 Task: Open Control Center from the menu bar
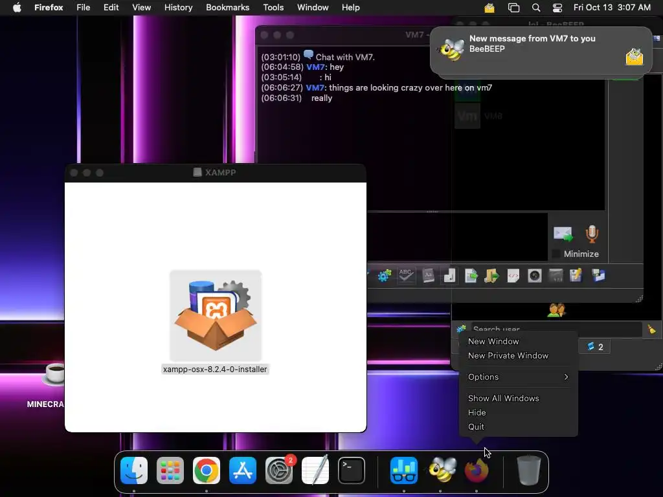pos(557,8)
